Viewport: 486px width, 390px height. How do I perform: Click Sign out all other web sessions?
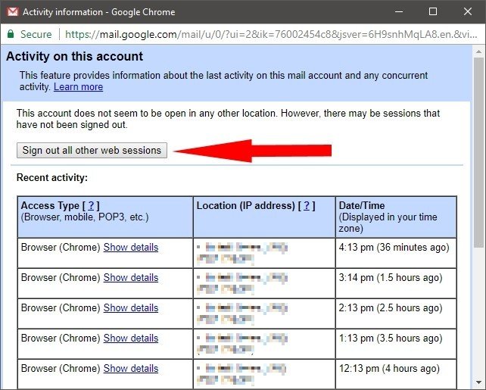[x=92, y=151]
